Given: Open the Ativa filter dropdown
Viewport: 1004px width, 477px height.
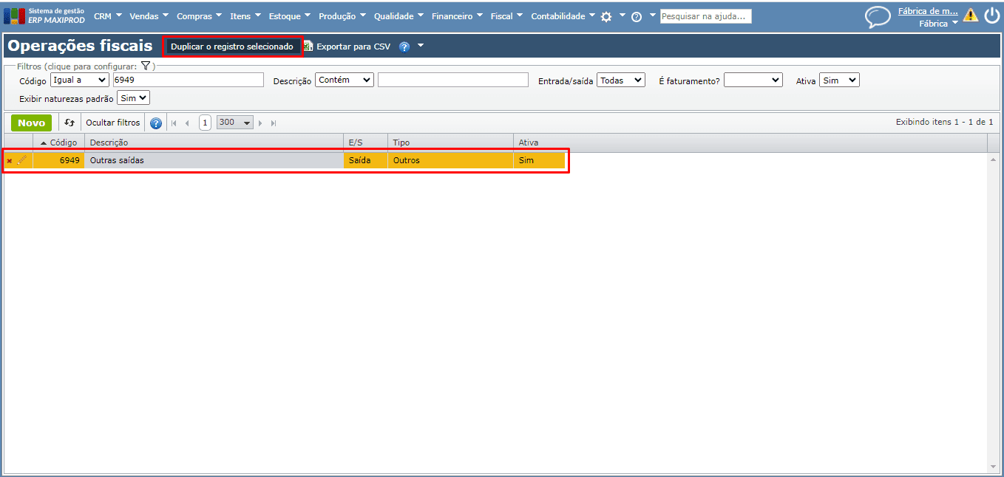Looking at the screenshot, I should point(839,80).
